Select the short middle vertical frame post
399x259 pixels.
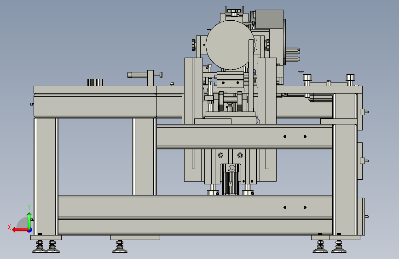click(145, 157)
